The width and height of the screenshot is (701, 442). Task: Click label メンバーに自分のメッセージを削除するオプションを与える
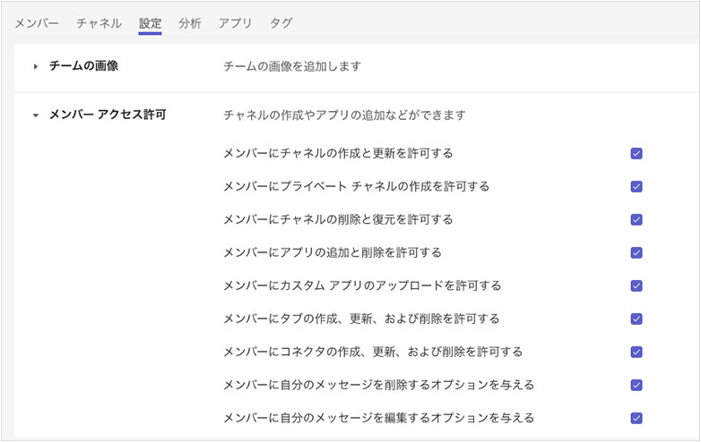point(378,385)
